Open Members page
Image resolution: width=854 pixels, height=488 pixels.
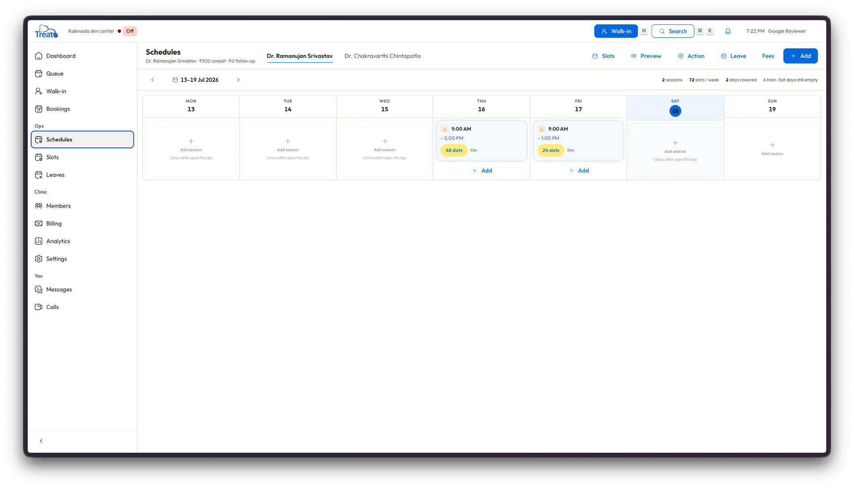coord(82,206)
